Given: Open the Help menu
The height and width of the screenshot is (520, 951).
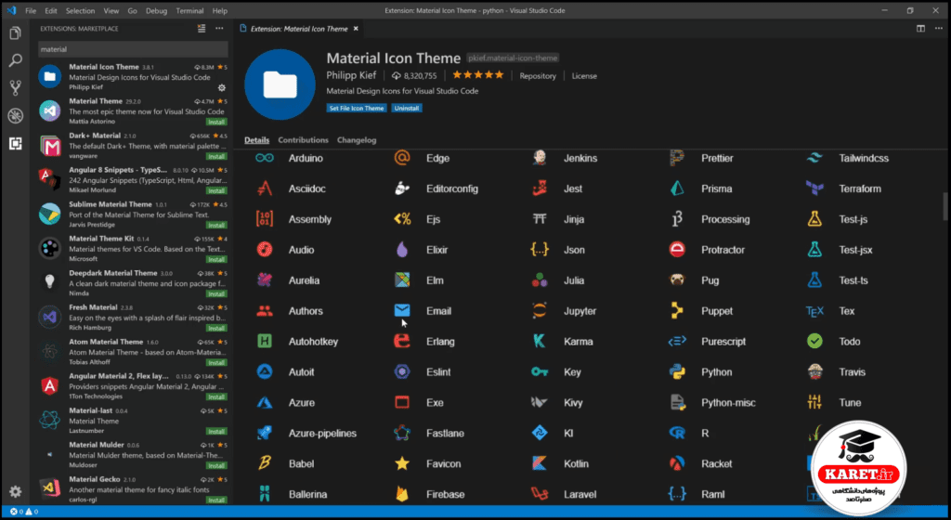Looking at the screenshot, I should [x=219, y=11].
